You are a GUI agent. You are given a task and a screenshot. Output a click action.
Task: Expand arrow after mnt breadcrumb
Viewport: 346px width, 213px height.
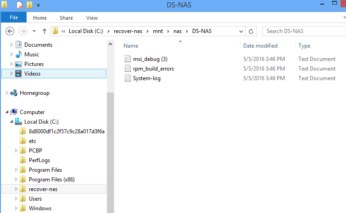pyautogui.click(x=168, y=31)
